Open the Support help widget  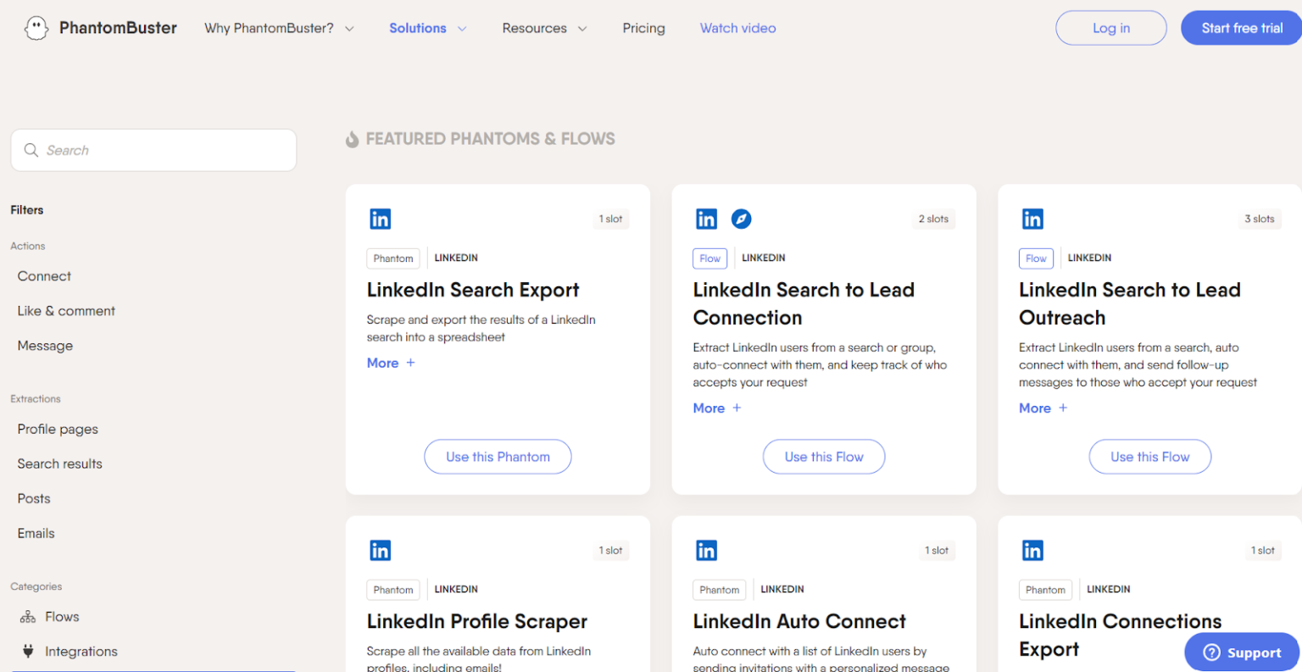coord(1240,652)
